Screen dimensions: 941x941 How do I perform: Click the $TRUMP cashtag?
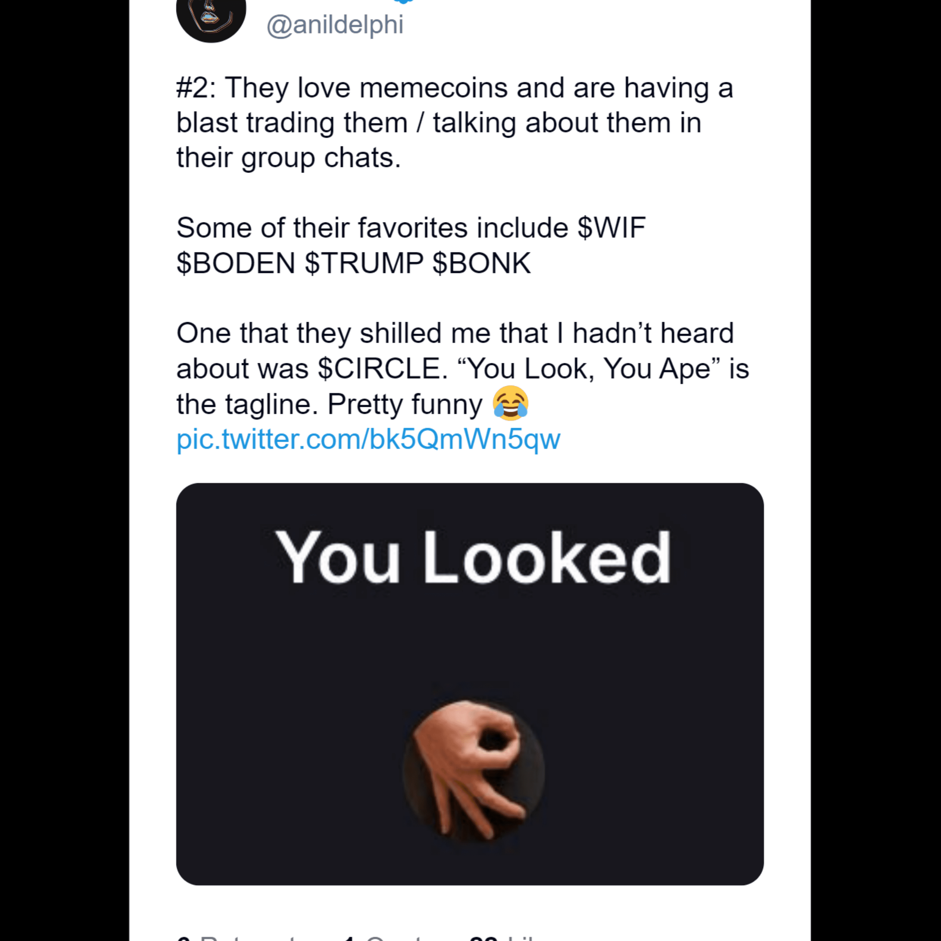coord(364,263)
